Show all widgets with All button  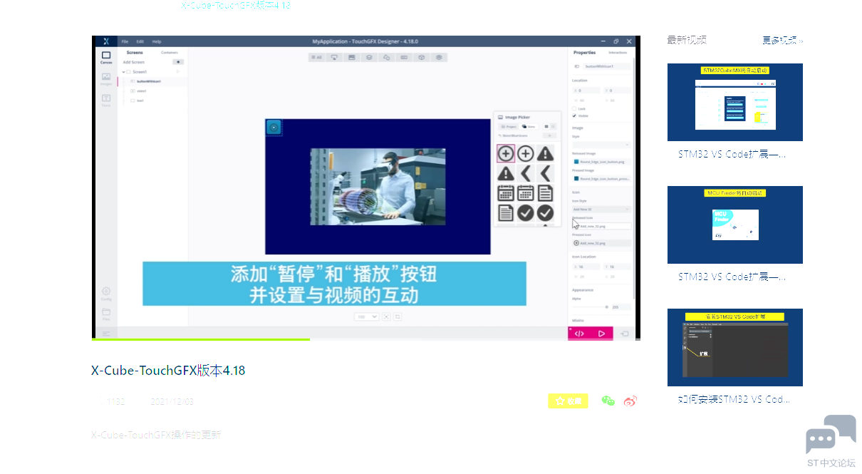coord(316,57)
